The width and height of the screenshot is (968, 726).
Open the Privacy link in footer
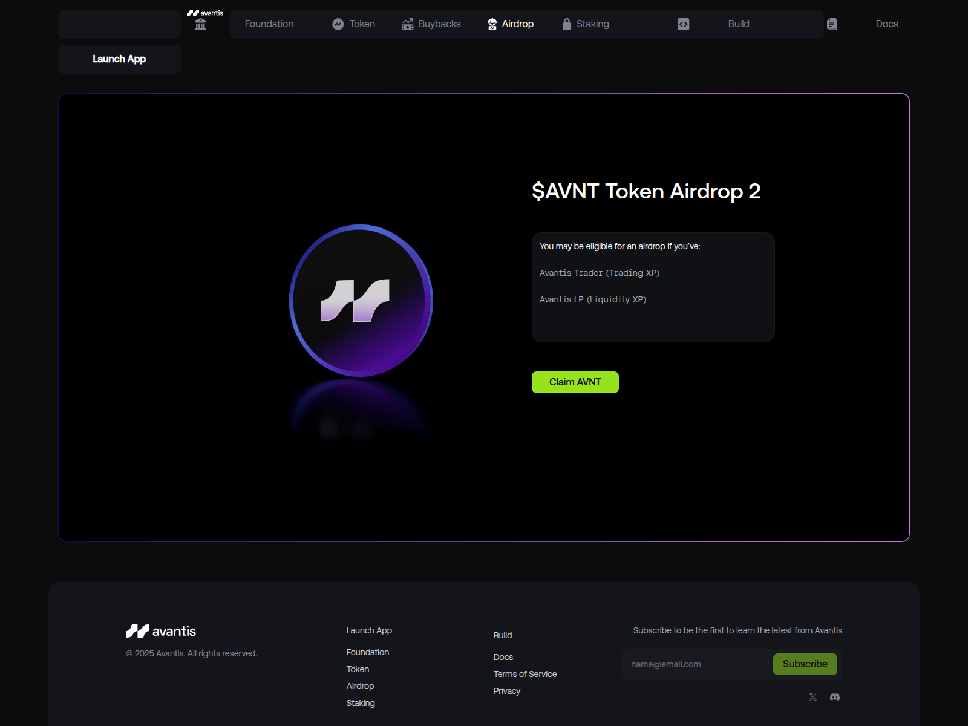506,690
